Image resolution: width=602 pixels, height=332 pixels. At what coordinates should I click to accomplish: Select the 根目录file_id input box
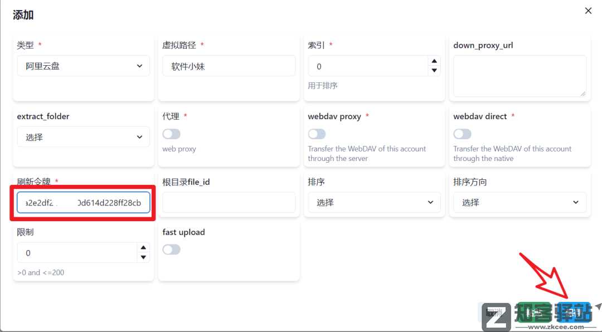(229, 202)
